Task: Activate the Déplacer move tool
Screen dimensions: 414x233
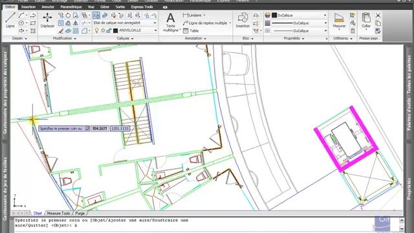Action: pyautogui.click(x=47, y=20)
